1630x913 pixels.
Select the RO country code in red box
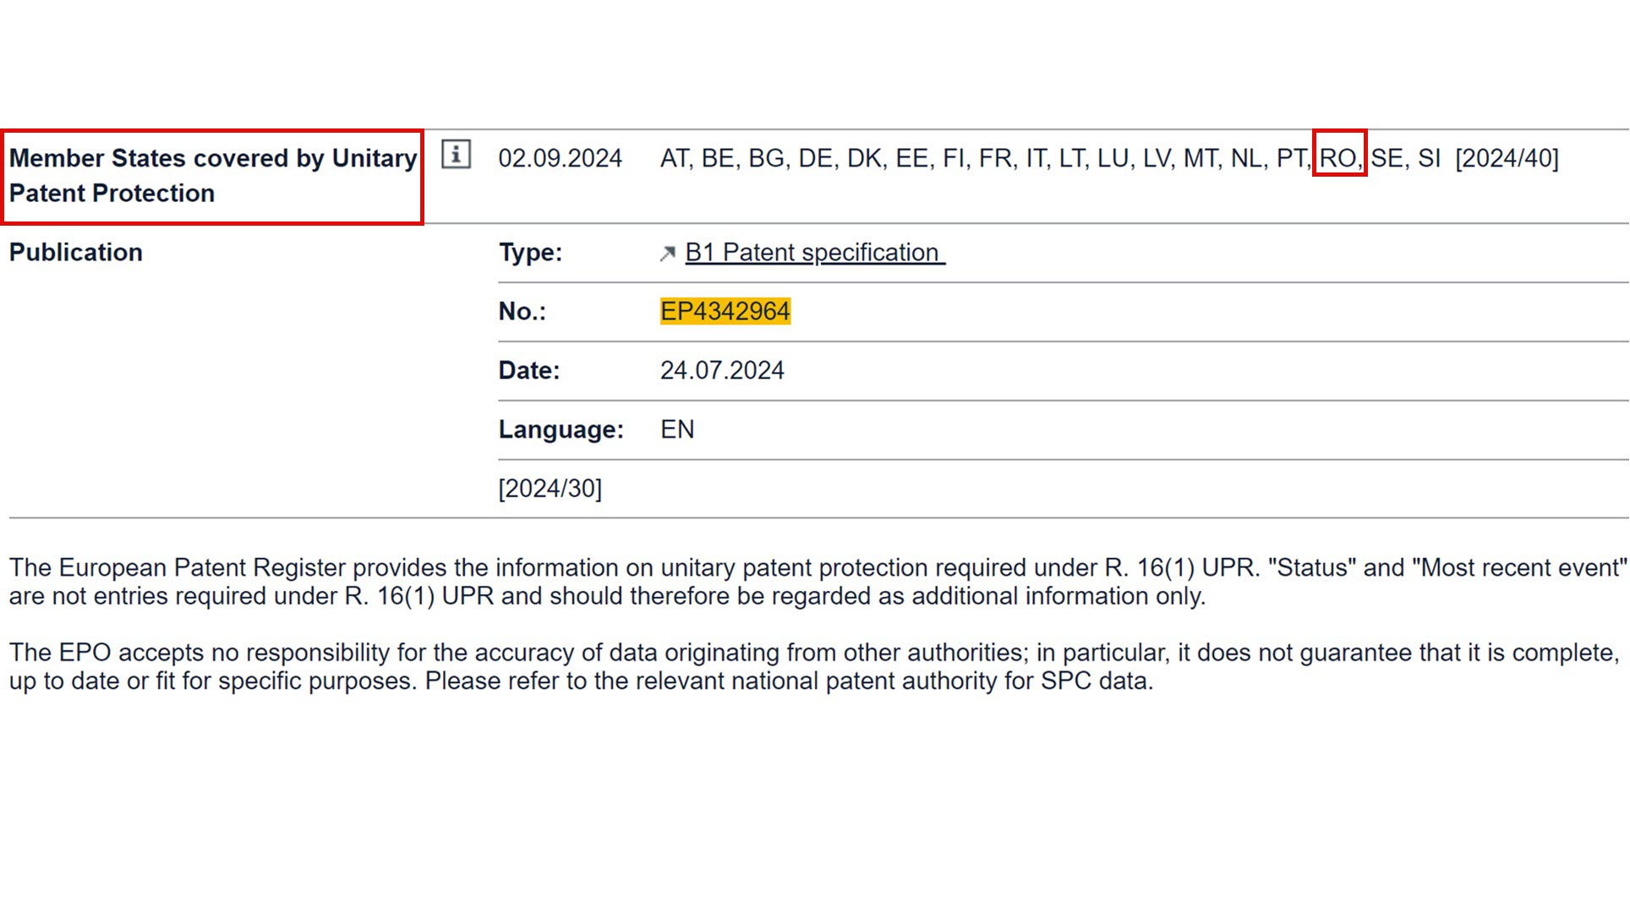coord(1338,158)
